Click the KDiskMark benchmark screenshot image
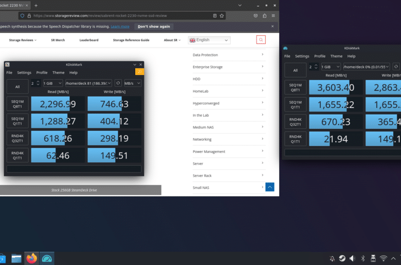 pyautogui.click(x=74, y=118)
